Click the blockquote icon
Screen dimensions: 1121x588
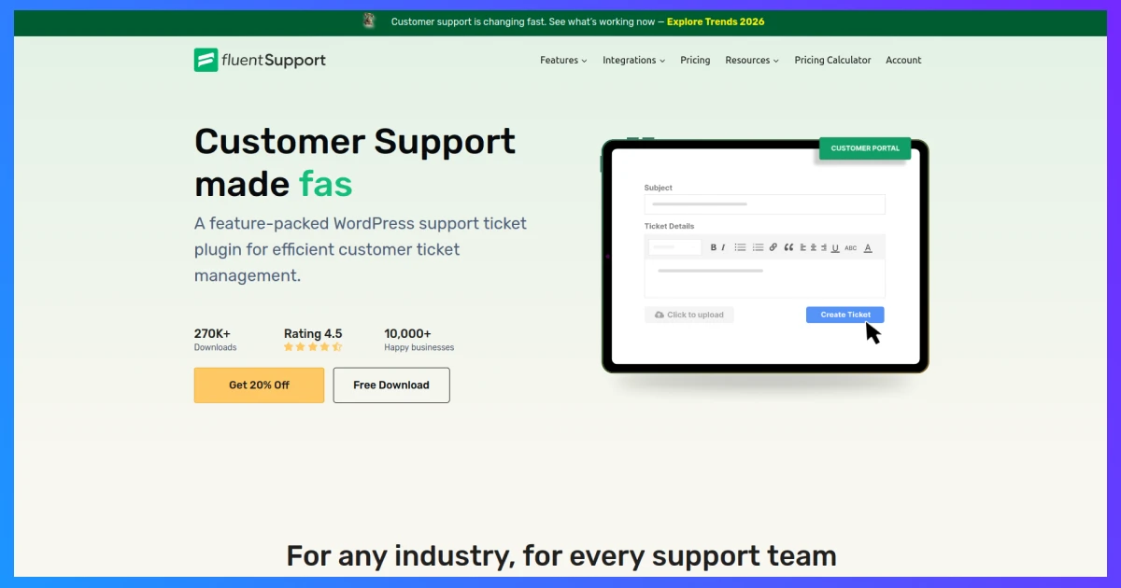[x=788, y=247]
